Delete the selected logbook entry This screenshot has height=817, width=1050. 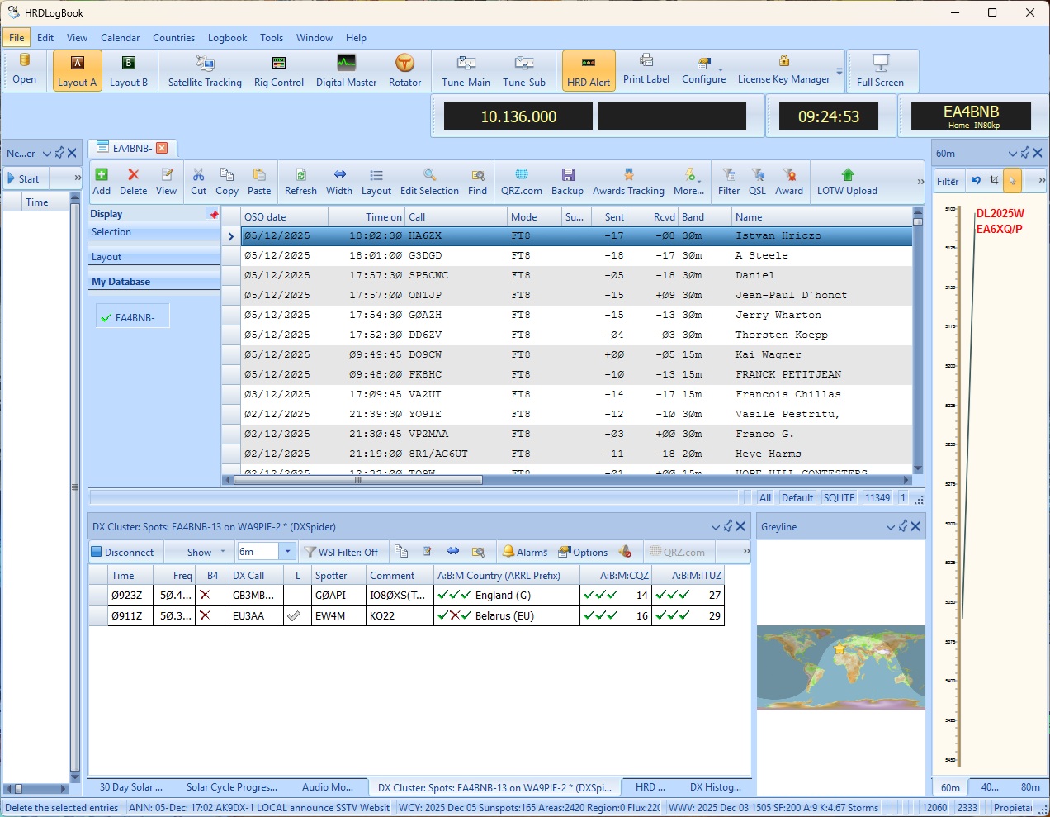click(x=133, y=182)
